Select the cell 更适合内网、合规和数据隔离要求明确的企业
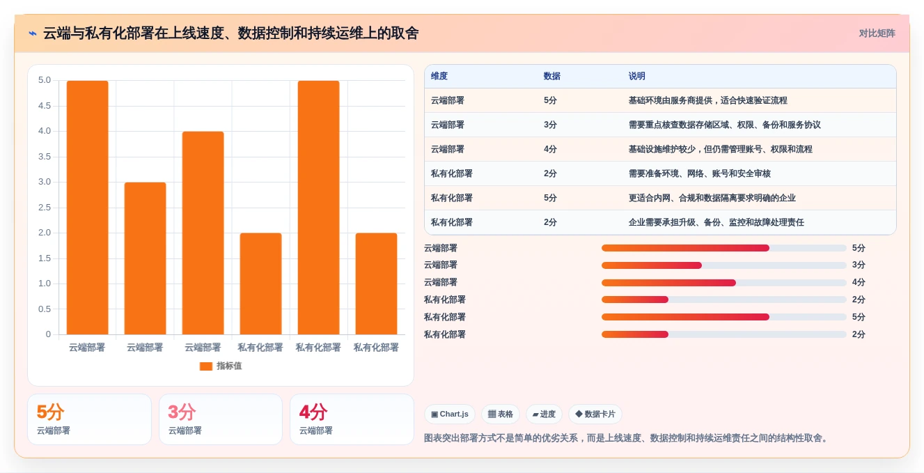Image resolution: width=924 pixels, height=473 pixels. (712, 198)
